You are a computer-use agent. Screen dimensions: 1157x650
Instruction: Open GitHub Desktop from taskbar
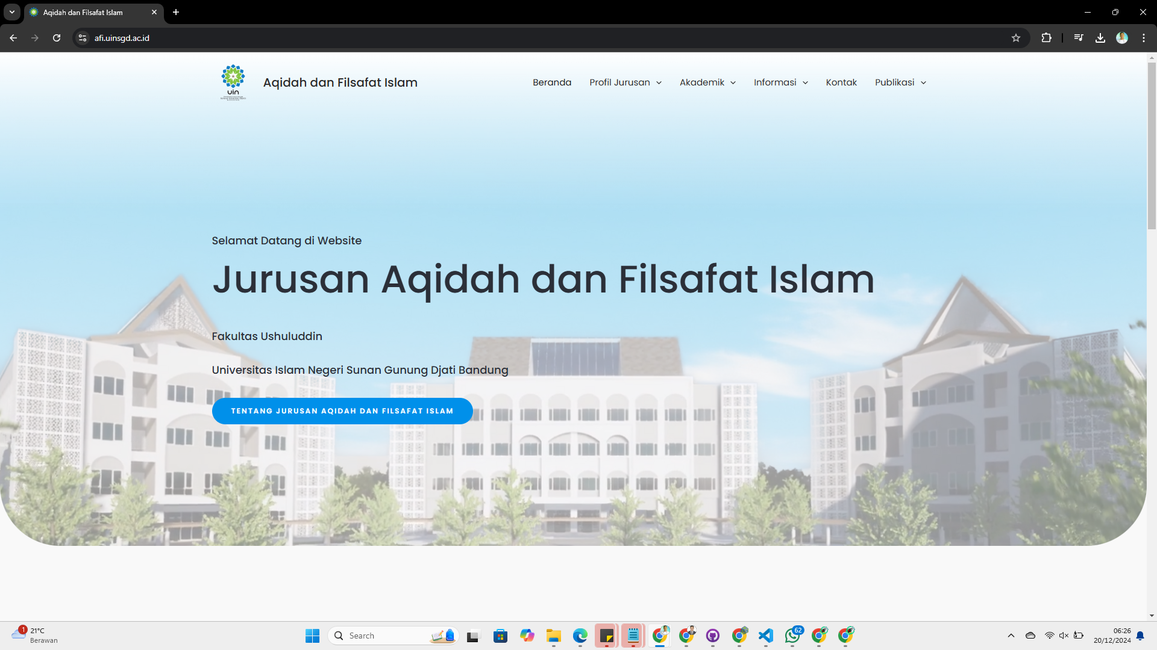(x=713, y=636)
